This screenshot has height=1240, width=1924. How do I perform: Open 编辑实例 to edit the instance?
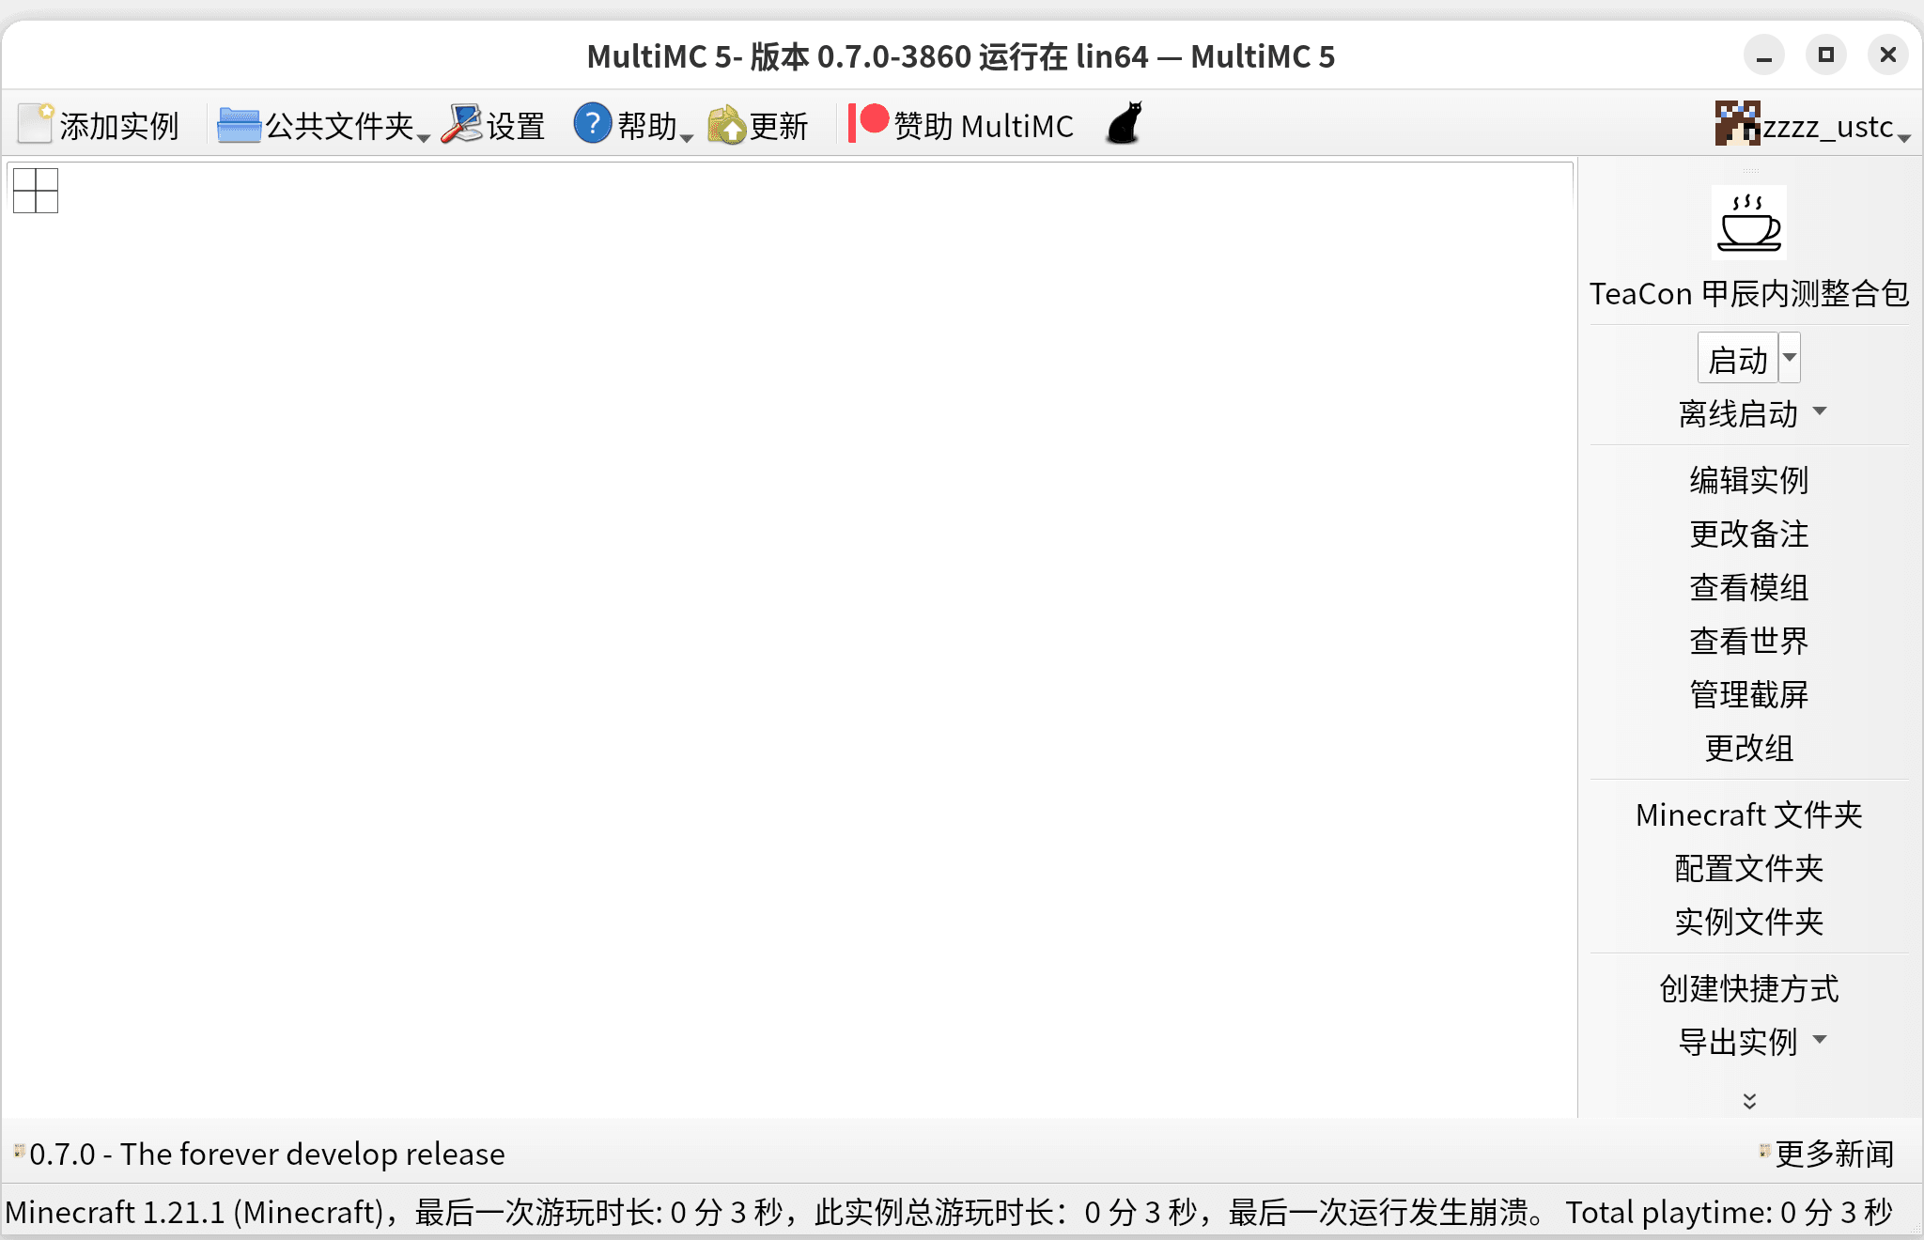(x=1749, y=480)
